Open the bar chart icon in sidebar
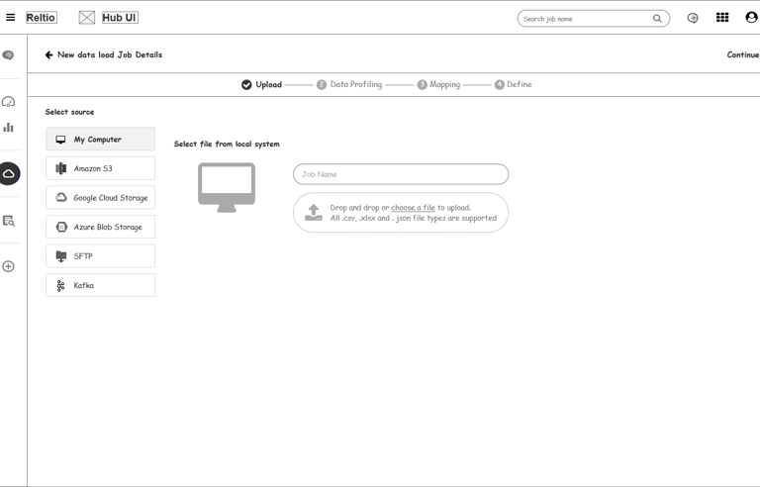 9,127
